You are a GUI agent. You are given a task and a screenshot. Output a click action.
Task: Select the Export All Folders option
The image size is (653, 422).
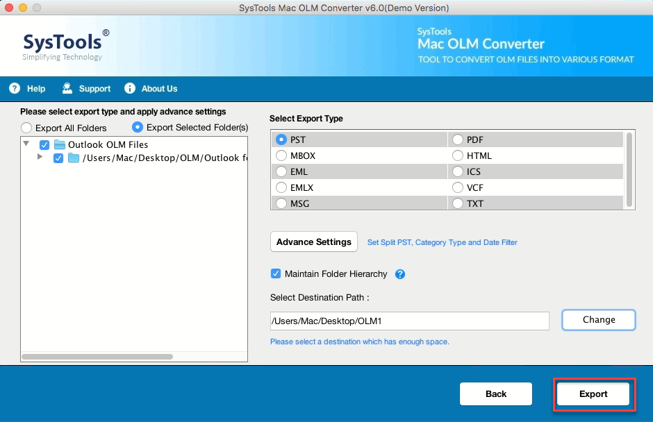(x=26, y=128)
